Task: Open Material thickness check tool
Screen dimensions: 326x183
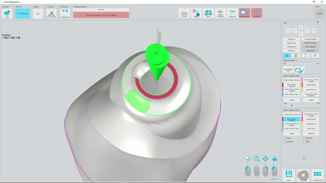Action: [x=184, y=13]
